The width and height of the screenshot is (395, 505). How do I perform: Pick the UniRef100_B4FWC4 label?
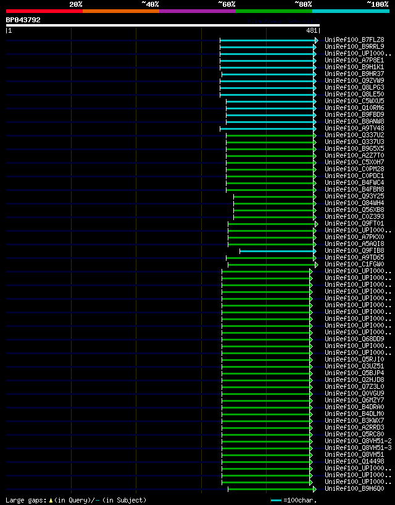[354, 182]
